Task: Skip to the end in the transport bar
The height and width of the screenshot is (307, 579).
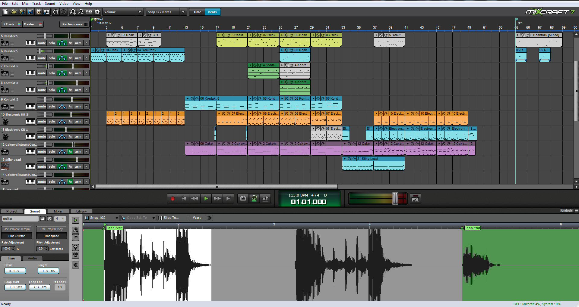Action: 228,199
